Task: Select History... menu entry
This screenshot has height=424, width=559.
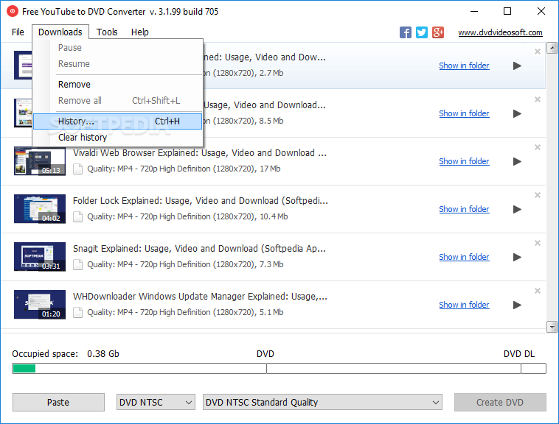Action: [x=118, y=121]
